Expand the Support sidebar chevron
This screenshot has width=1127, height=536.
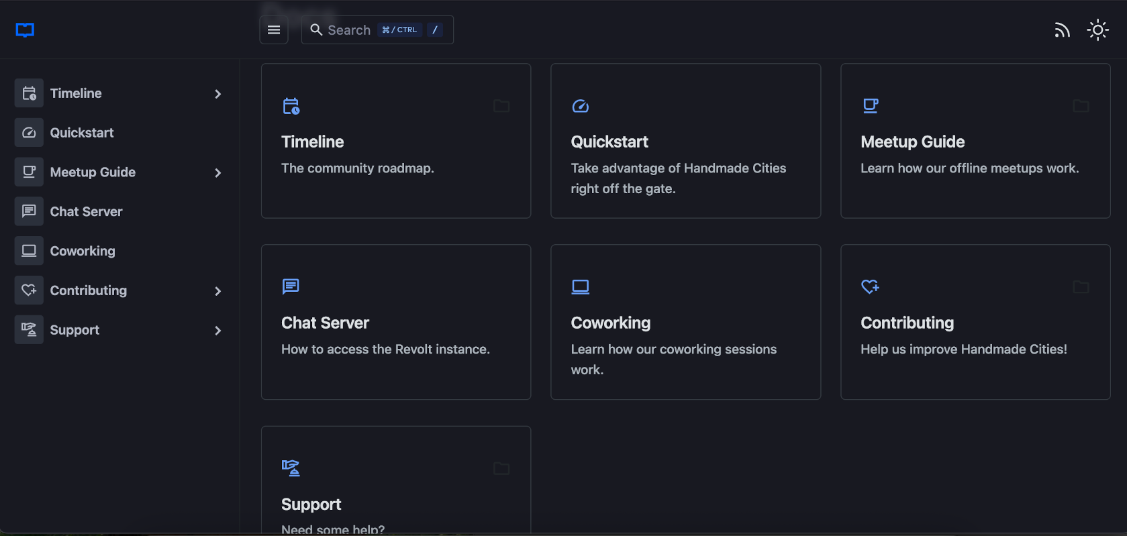pyautogui.click(x=217, y=331)
